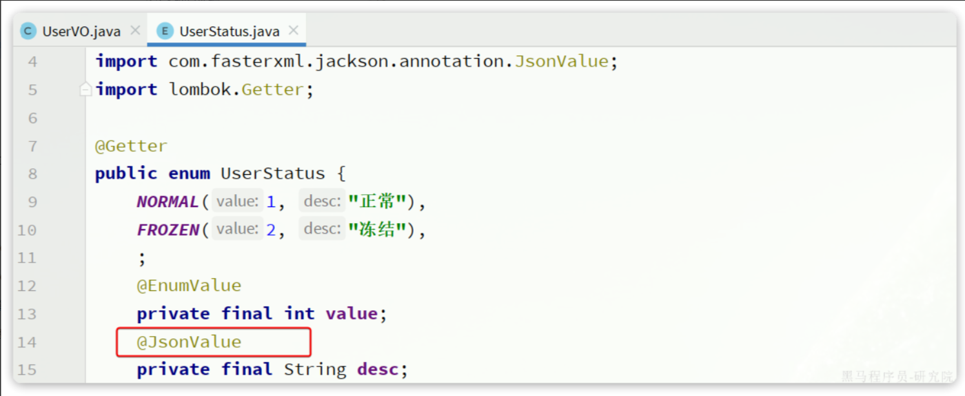Click line number 12 in the gutter

27,286
